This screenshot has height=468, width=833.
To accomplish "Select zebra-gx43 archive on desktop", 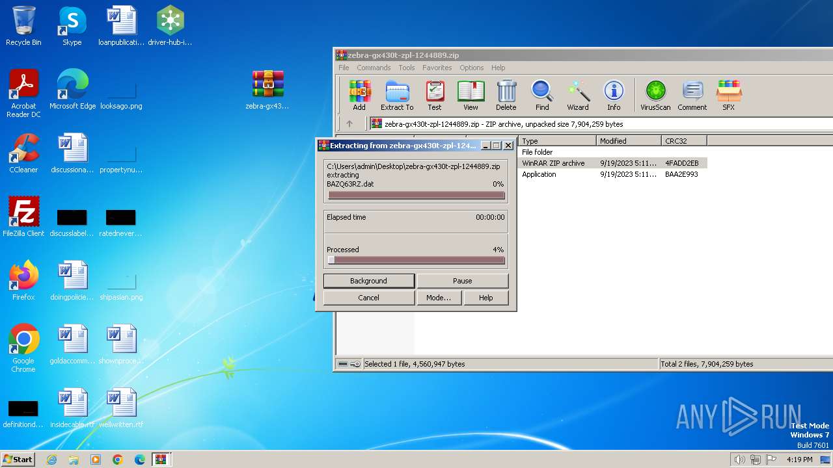I will click(267, 90).
